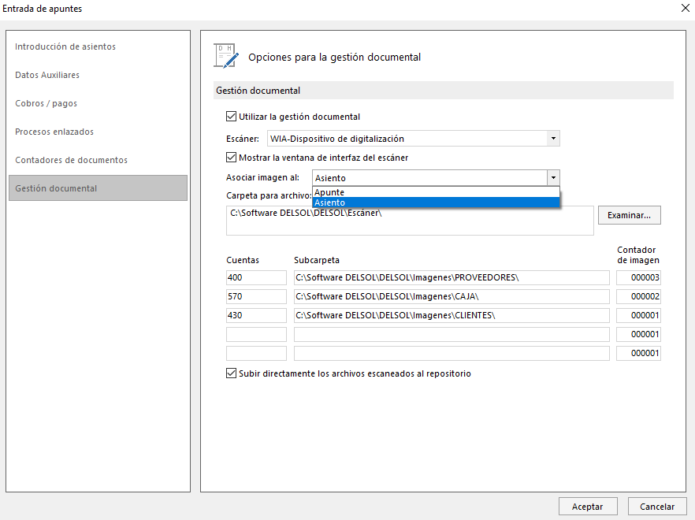
Task: Open the Escáner dropdown arrow
Action: click(x=553, y=139)
